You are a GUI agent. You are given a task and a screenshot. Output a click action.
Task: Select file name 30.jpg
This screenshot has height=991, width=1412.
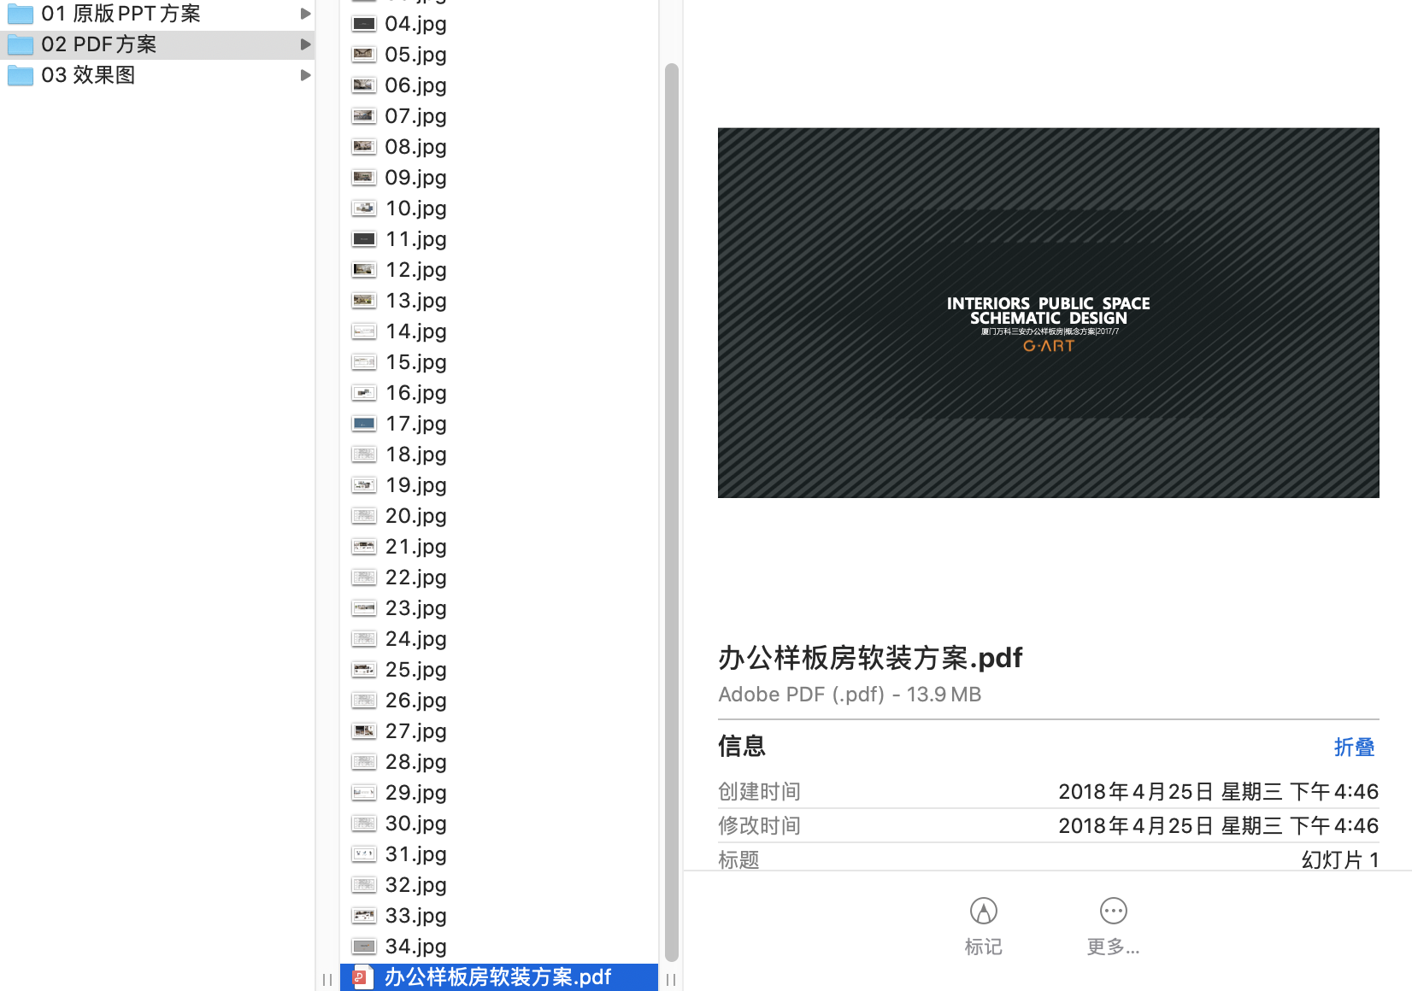[416, 824]
